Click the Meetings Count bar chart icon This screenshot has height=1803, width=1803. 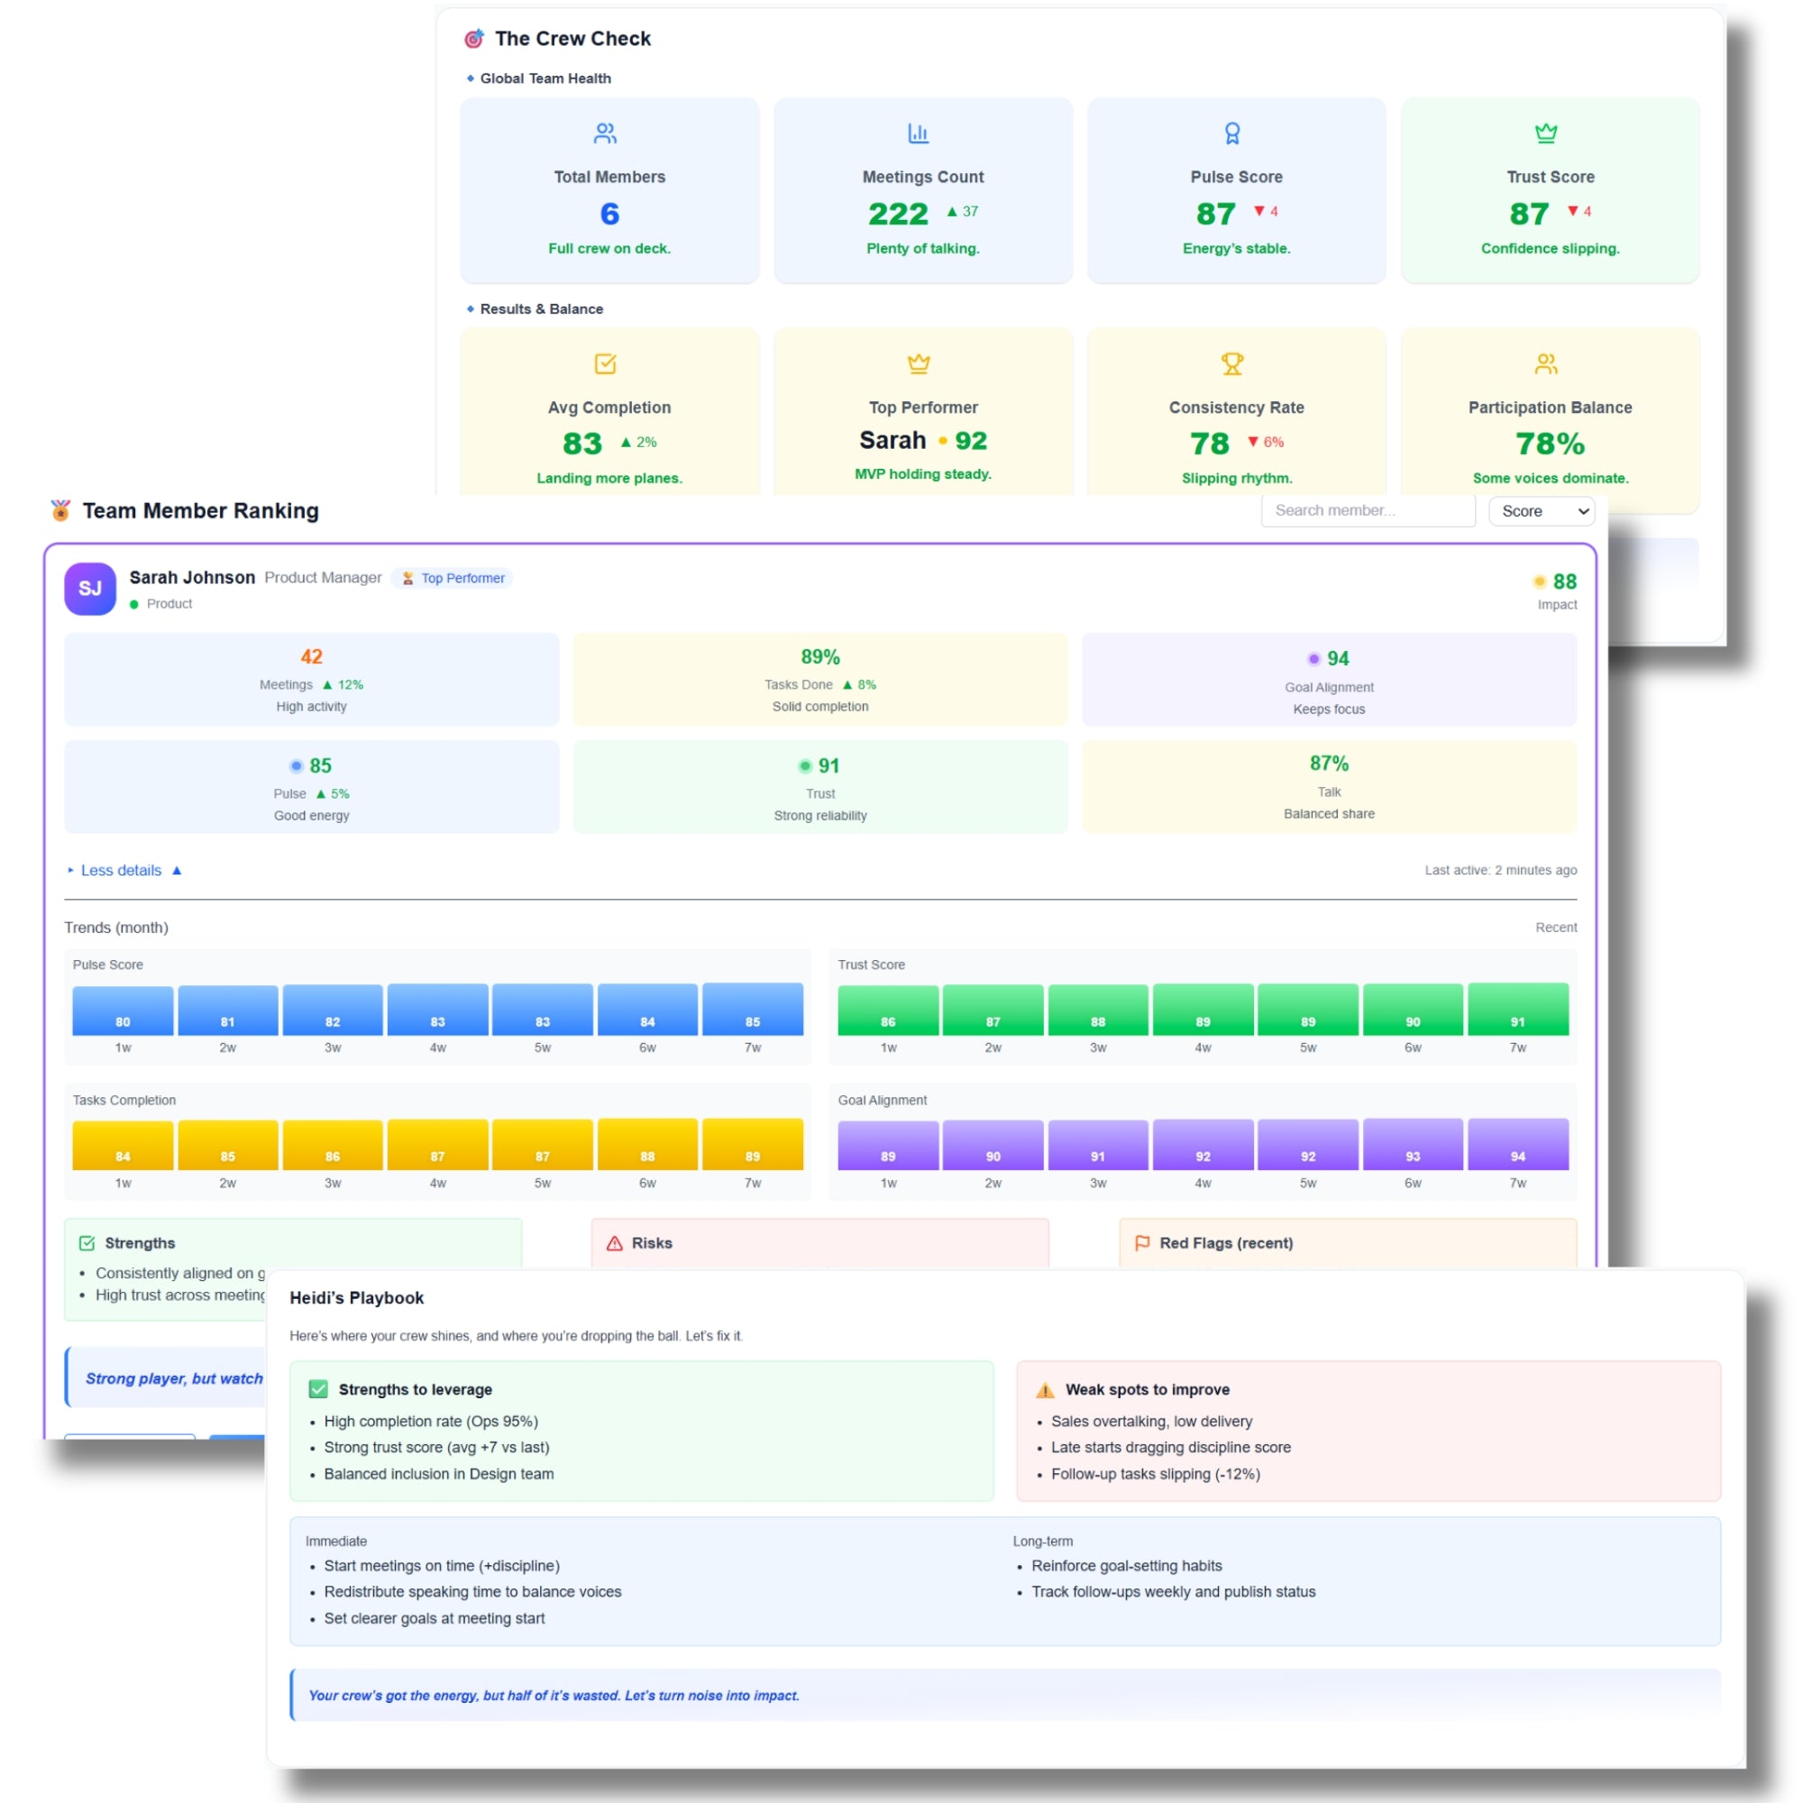919,133
